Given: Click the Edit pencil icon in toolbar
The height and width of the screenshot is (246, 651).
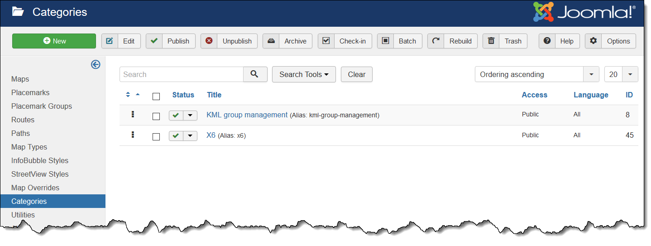Looking at the screenshot, I should click(110, 41).
